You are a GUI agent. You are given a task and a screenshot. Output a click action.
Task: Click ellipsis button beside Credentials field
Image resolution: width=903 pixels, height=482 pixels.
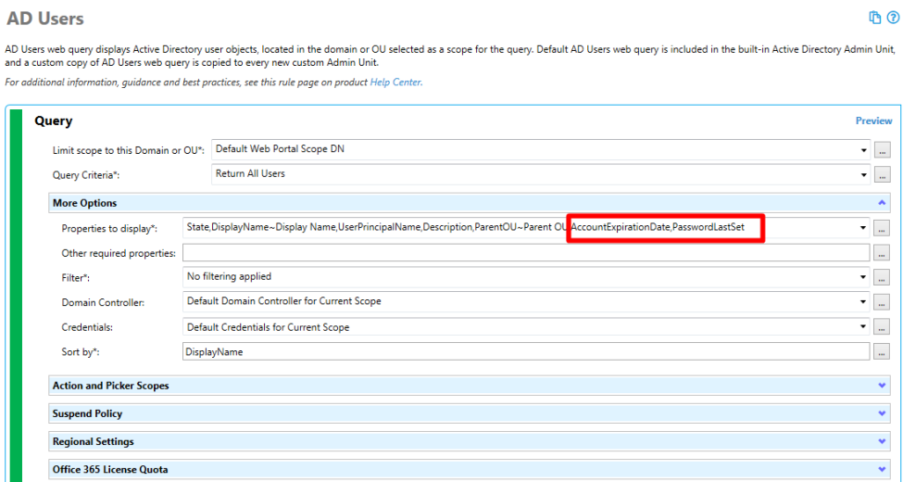pyautogui.click(x=882, y=327)
